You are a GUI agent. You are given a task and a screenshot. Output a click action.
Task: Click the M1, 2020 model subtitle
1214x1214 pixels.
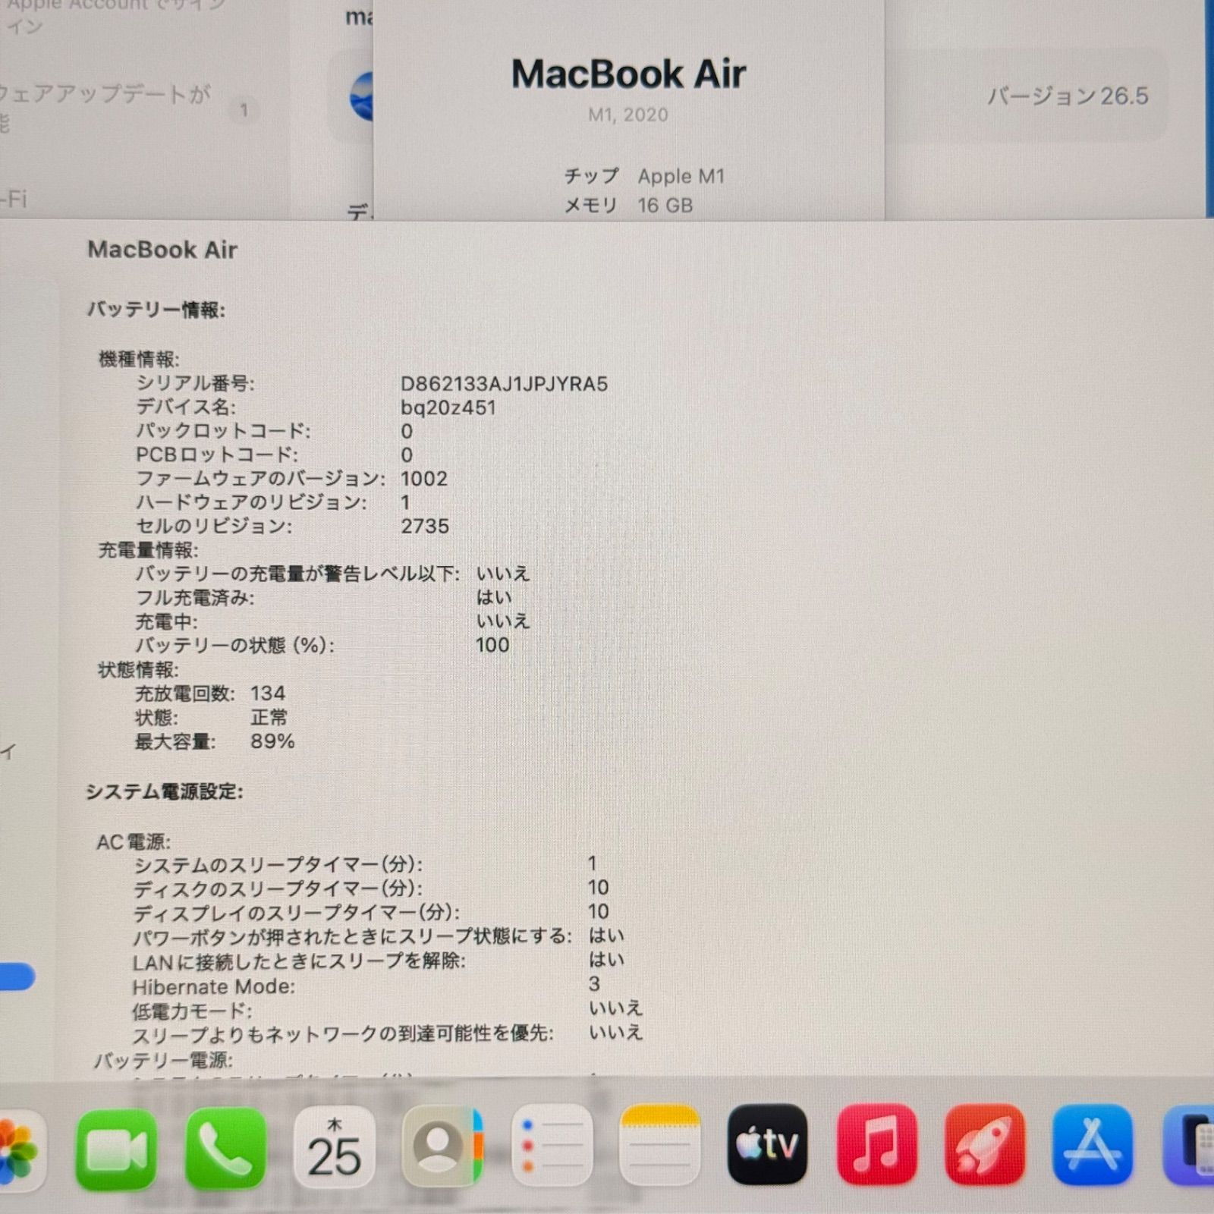point(627,115)
